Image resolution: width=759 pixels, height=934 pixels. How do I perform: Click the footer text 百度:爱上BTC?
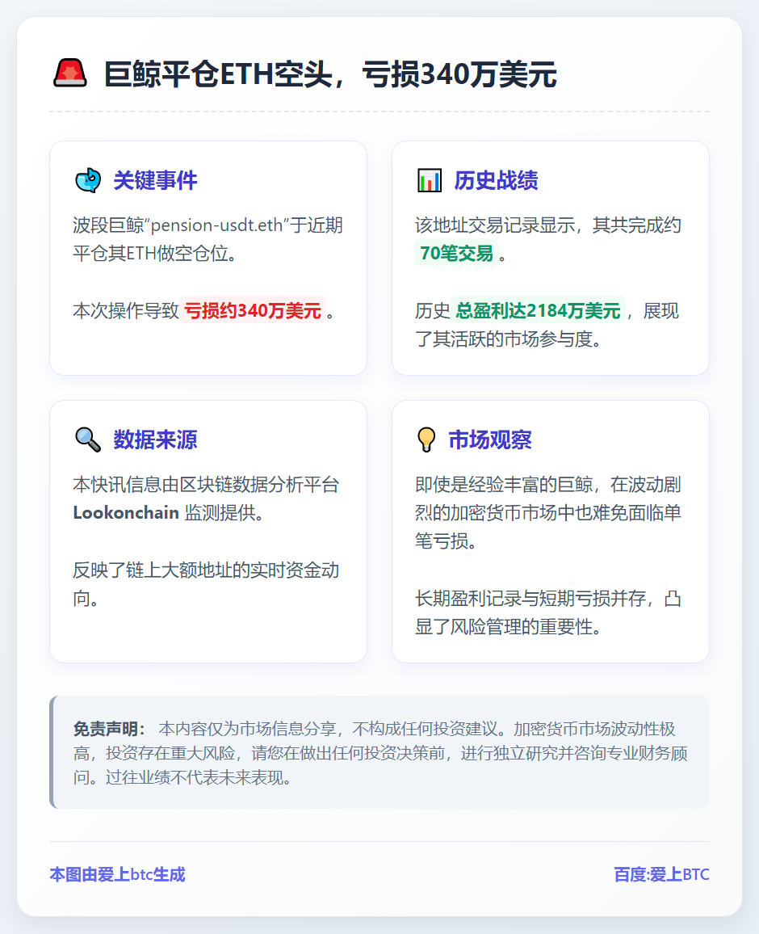coord(661,874)
